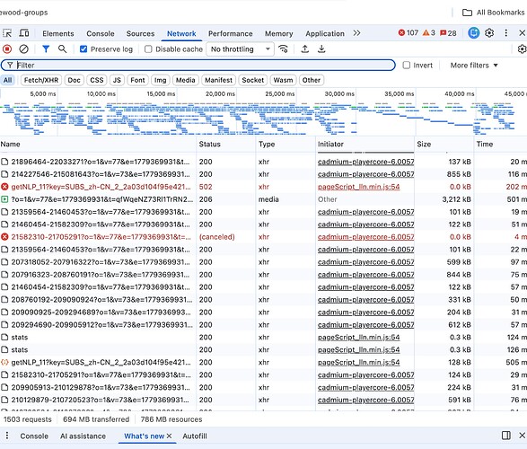Switch to the Performance tab
The height and width of the screenshot is (449, 527).
tap(230, 33)
